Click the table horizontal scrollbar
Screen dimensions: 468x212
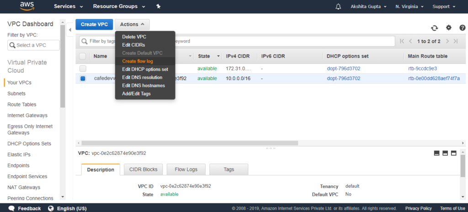pos(190,143)
